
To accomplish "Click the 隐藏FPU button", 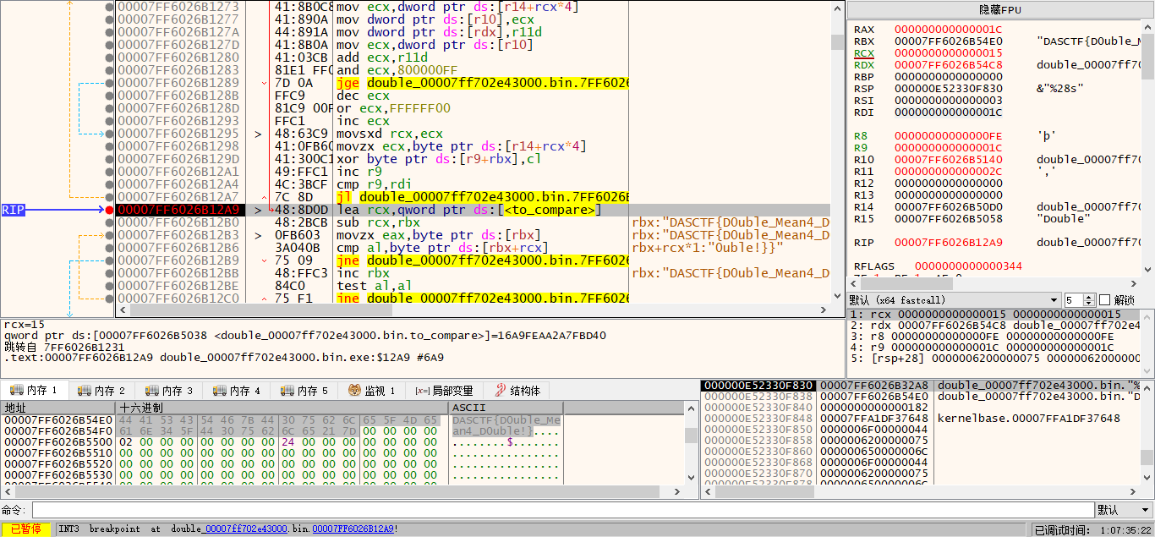I will click(x=1000, y=9).
